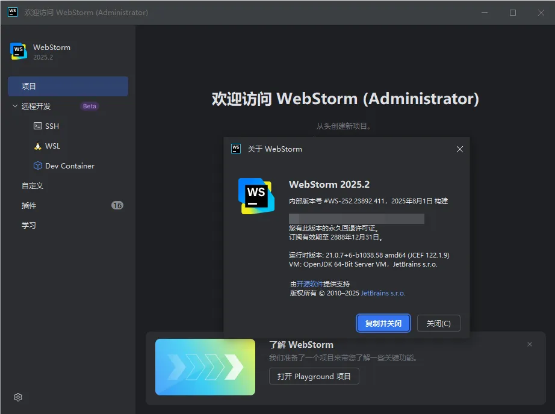555x414 pixels.
Task: Click the SSH terminal icon
Action: 38,126
